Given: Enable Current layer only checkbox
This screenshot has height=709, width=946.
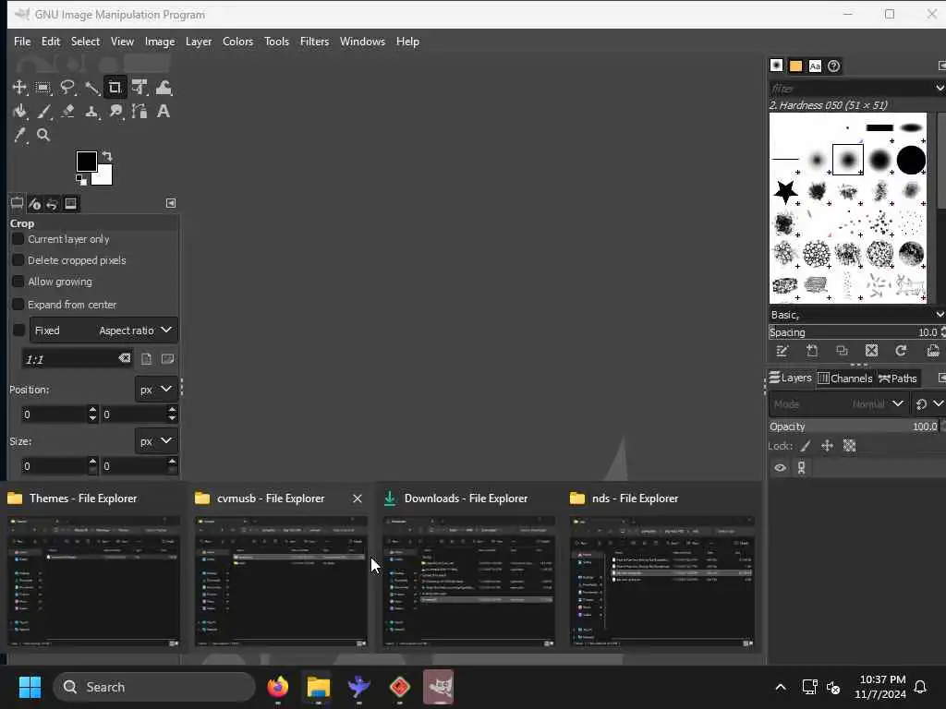Looking at the screenshot, I should pos(18,239).
